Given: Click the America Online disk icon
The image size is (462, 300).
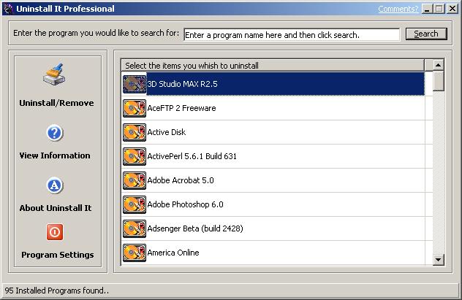Looking at the screenshot, I should [135, 253].
